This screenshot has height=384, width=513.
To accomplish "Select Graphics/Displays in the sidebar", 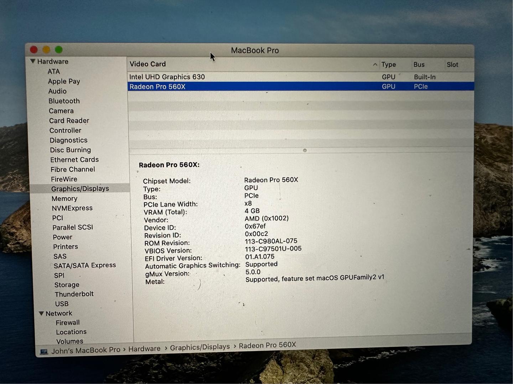I will [x=80, y=188].
